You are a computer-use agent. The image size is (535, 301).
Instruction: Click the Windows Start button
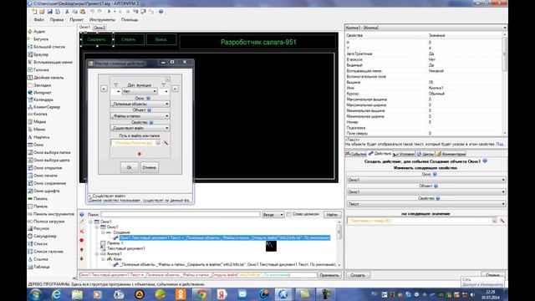pyautogui.click(x=35, y=294)
